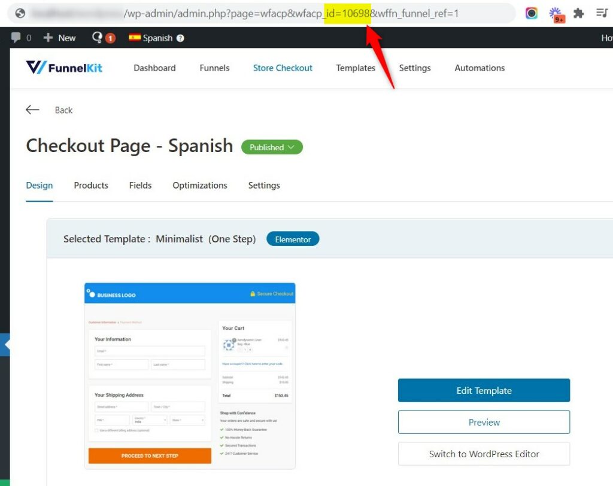Click the back arrow icon
This screenshot has width=613, height=486.
32,110
